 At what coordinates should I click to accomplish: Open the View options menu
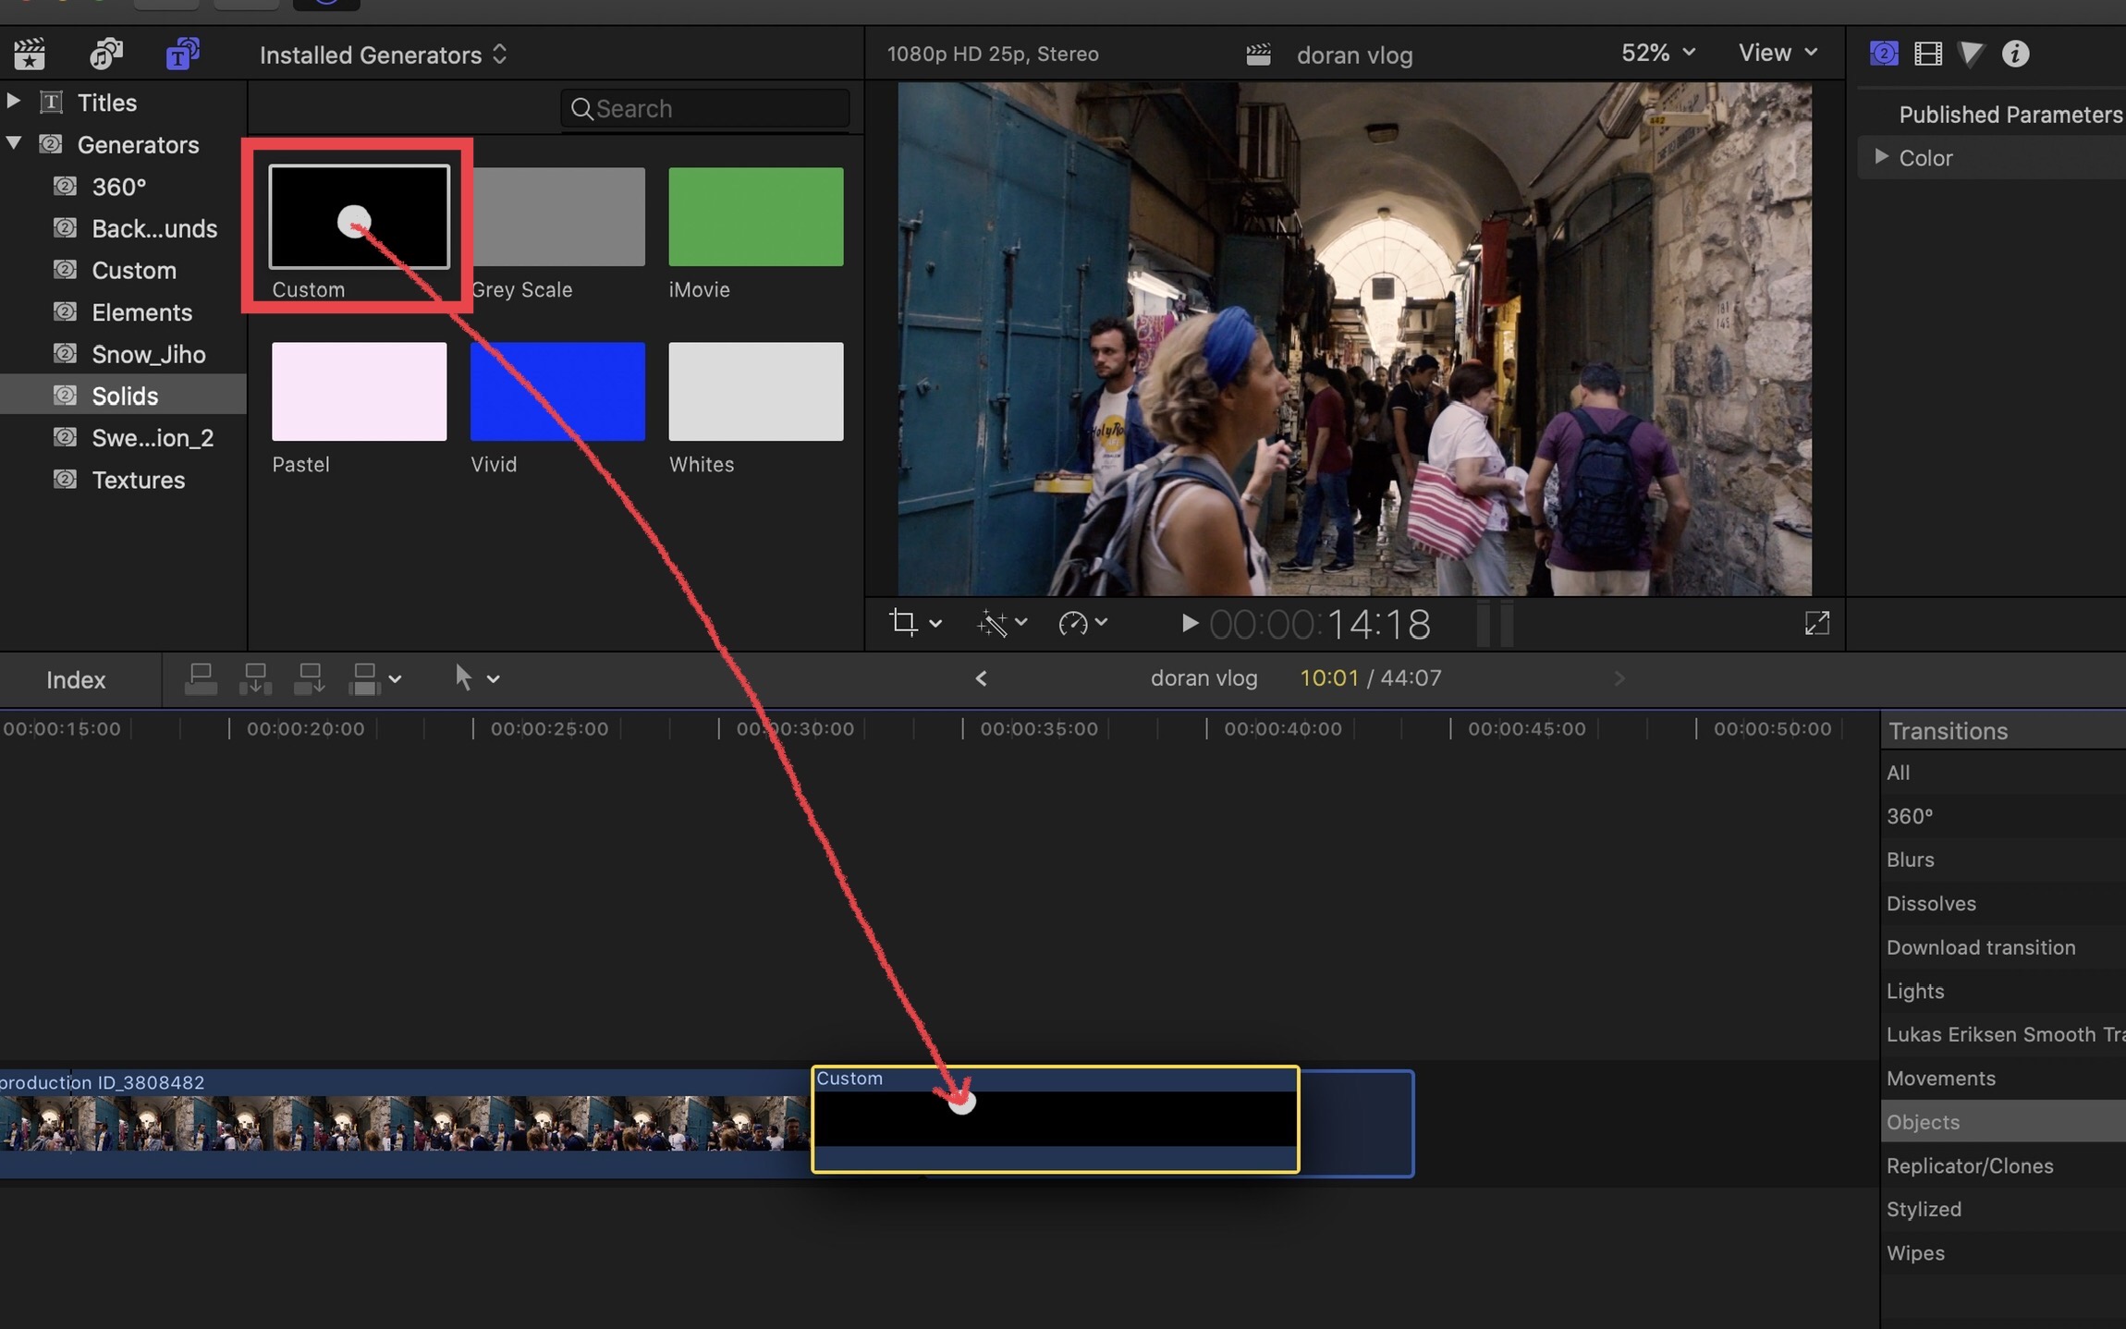tap(1778, 53)
